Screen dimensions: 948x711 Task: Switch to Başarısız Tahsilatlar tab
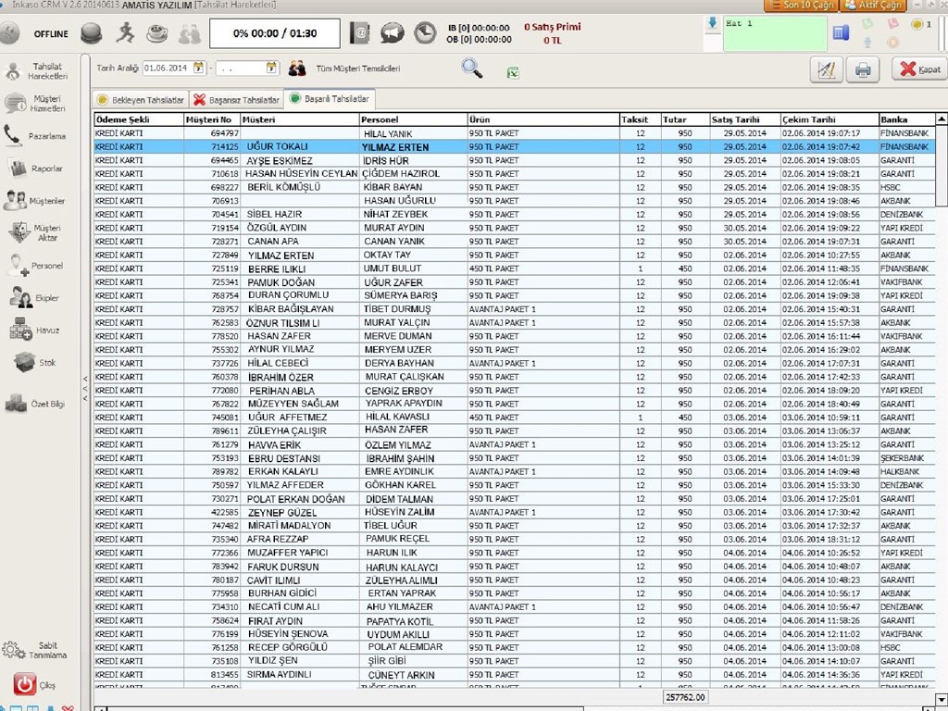236,100
